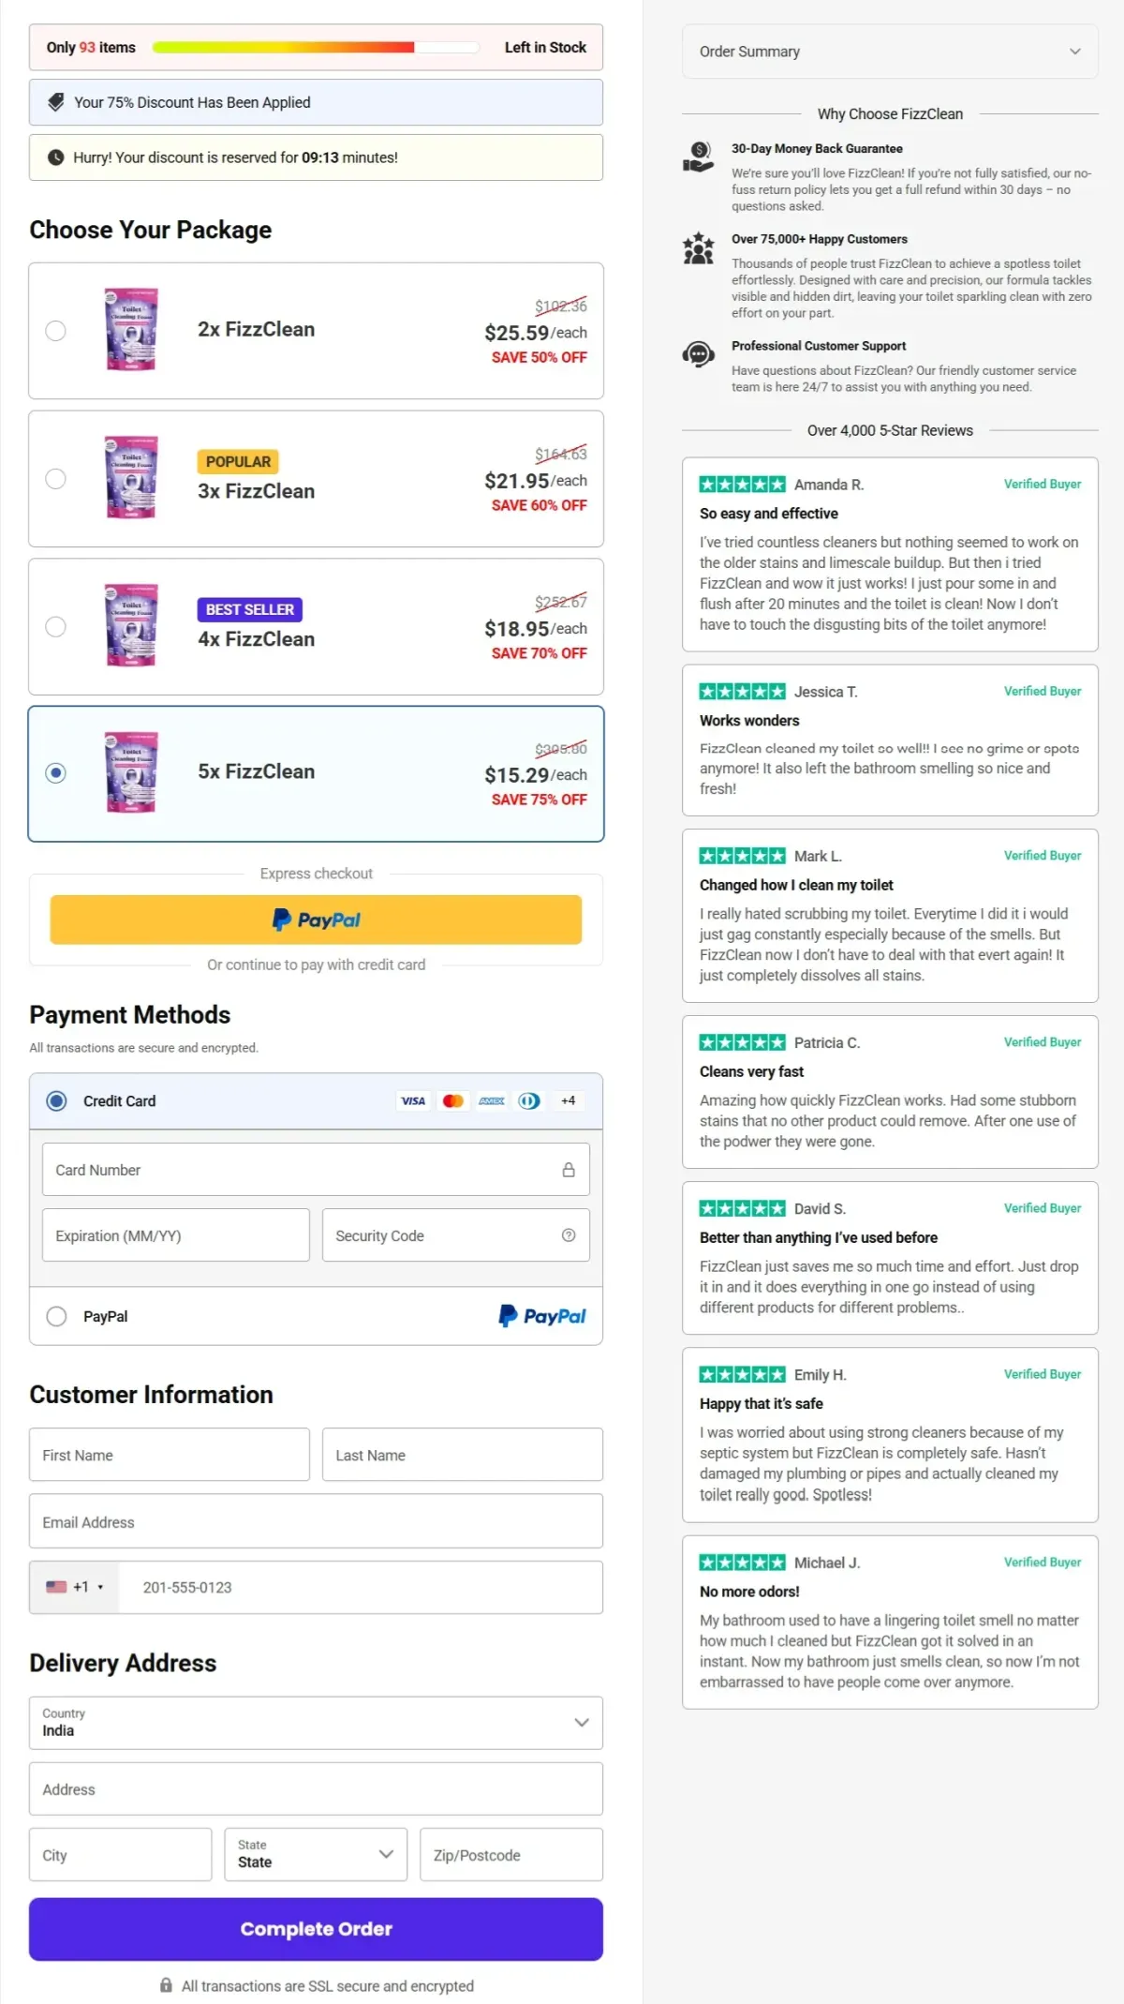This screenshot has height=2004, width=1124.
Task: Click the +4 extra cards badge
Action: (x=567, y=1100)
